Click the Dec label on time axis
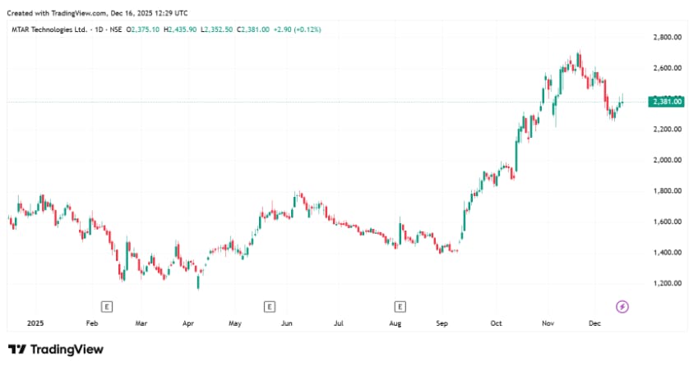This screenshot has height=375, width=689. pos(594,324)
